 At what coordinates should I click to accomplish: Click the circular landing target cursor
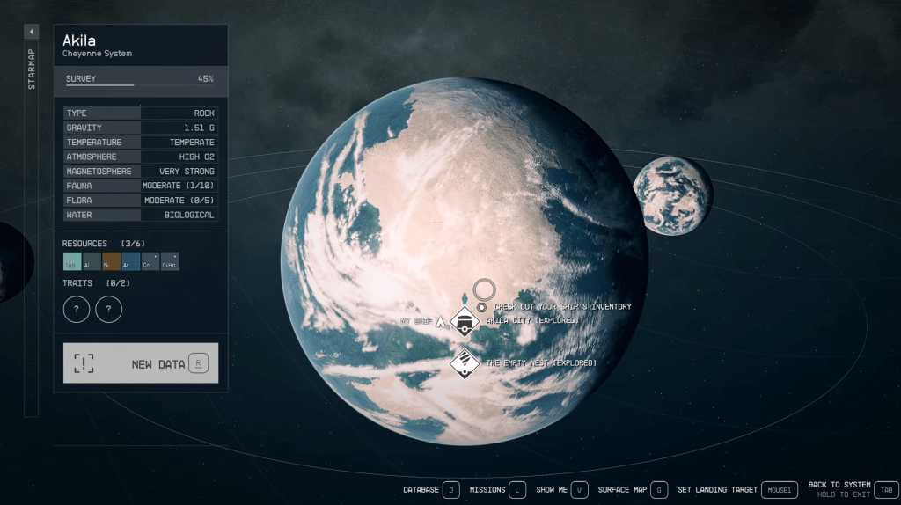485,290
